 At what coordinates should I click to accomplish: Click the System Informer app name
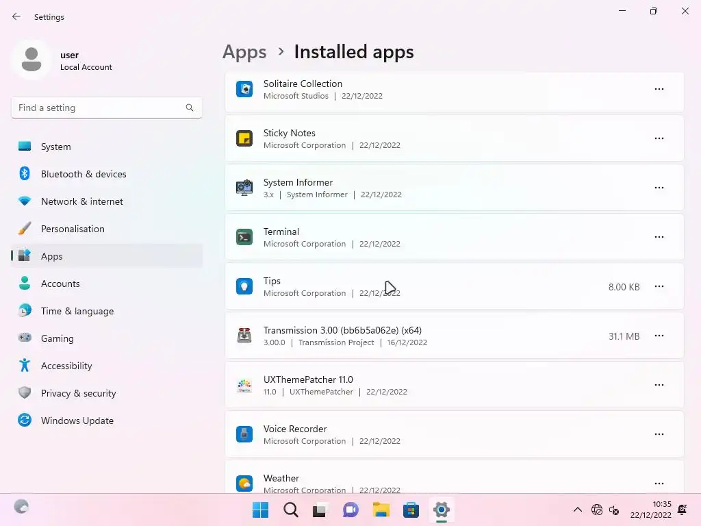point(298,182)
